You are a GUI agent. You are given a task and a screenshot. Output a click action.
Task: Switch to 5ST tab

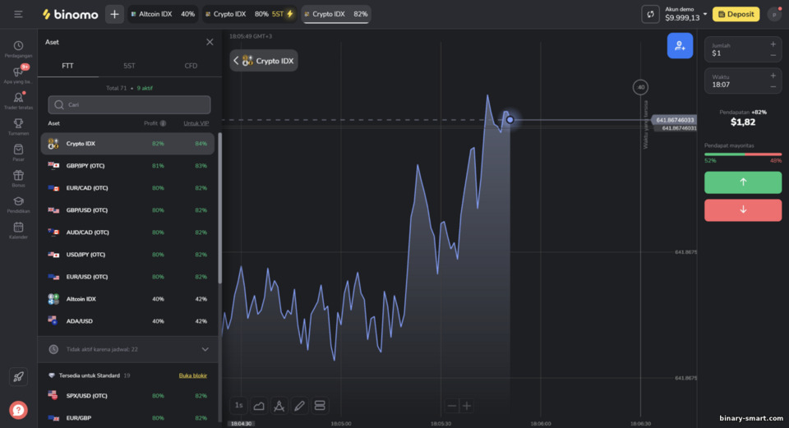(x=129, y=66)
